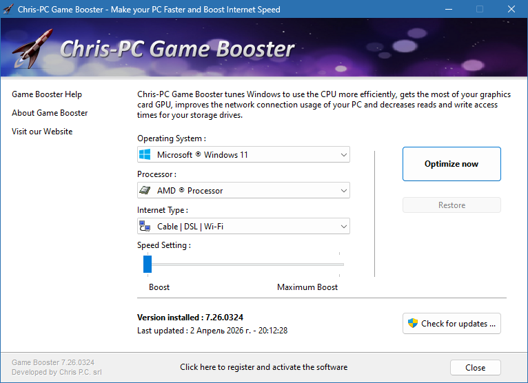Click the Boost label under the slider

point(159,287)
